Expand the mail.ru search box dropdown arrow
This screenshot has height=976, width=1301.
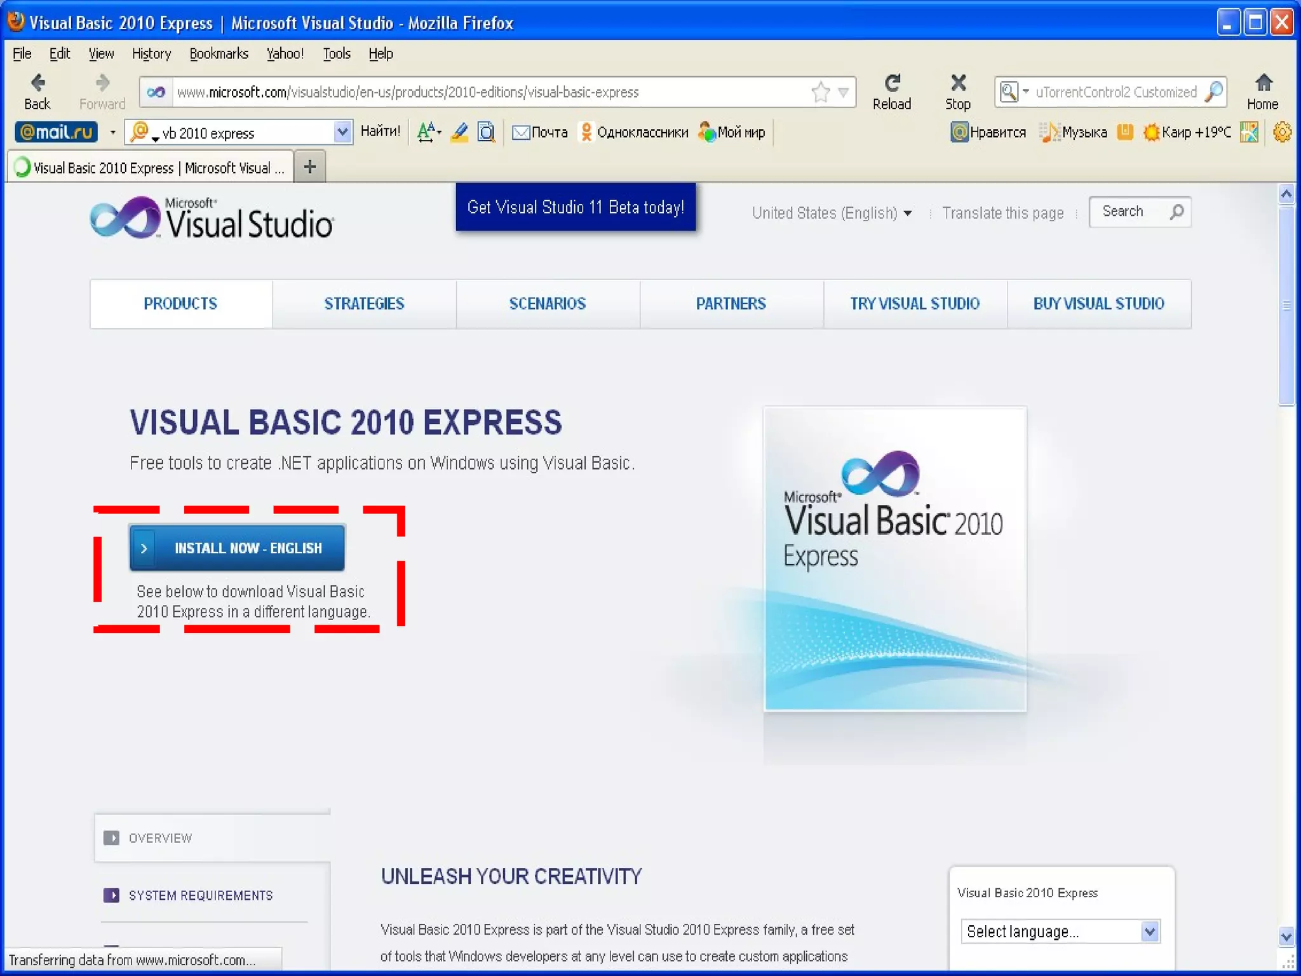coord(342,132)
